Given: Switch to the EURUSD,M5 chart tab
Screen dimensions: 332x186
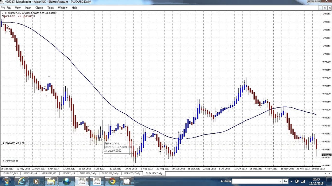Looking at the screenshot, I should click(11, 173).
